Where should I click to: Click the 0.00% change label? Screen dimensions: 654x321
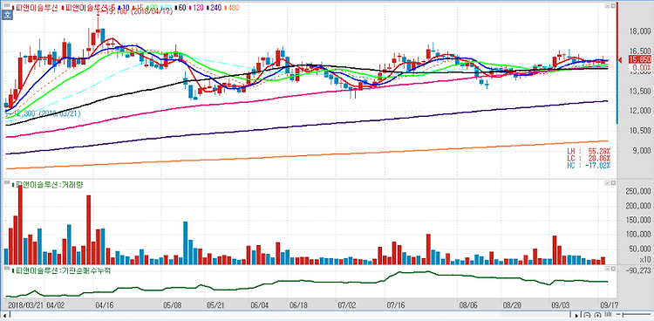tap(642, 67)
